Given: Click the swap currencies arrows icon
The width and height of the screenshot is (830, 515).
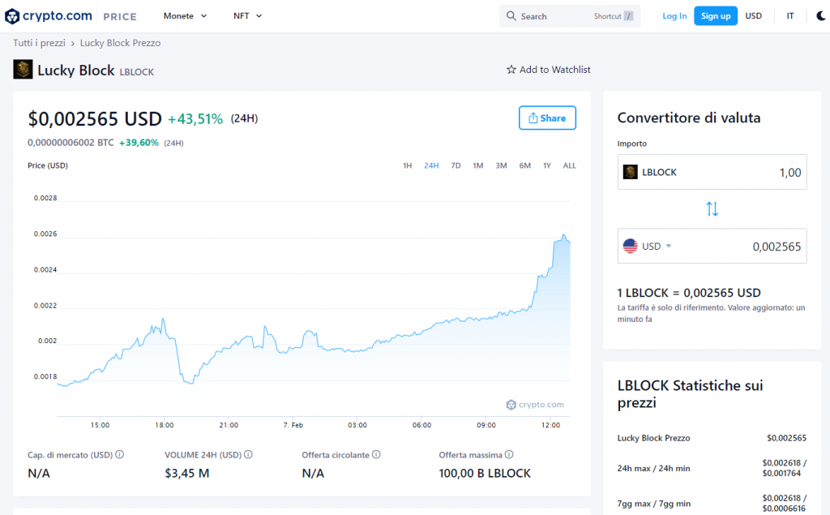Looking at the screenshot, I should 712,208.
